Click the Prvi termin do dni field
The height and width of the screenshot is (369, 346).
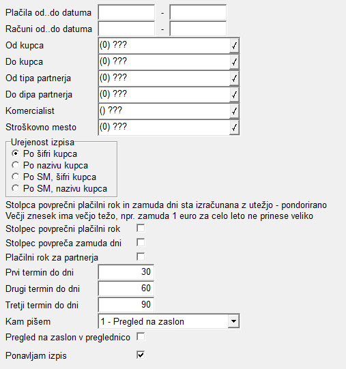coord(126,272)
